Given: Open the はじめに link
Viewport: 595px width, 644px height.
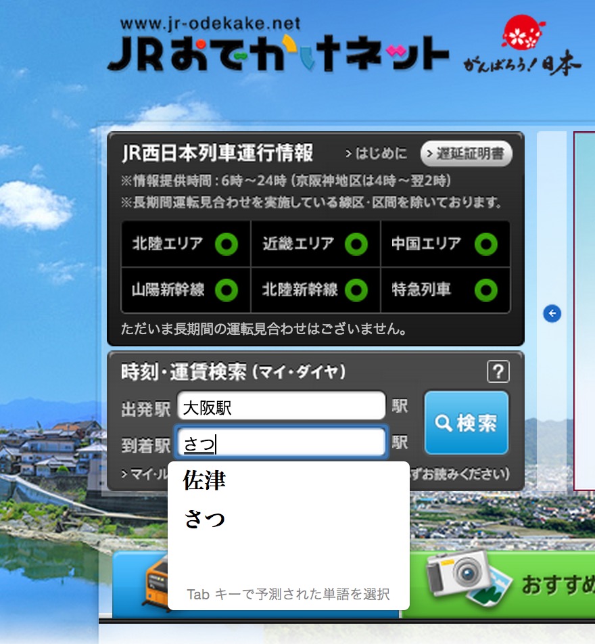Looking at the screenshot, I should pyautogui.click(x=377, y=153).
